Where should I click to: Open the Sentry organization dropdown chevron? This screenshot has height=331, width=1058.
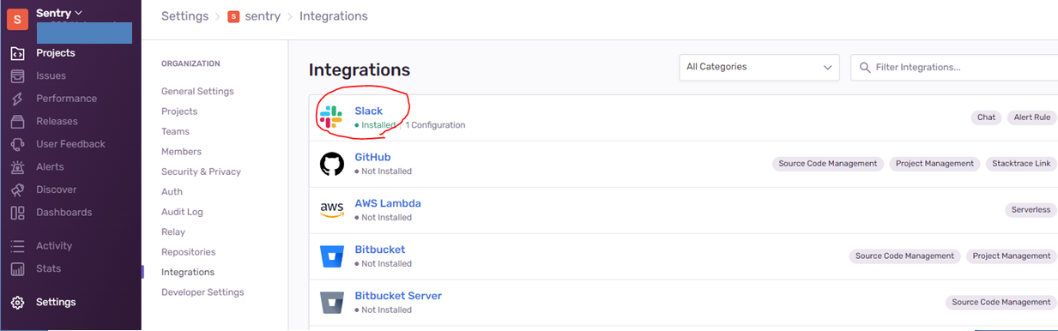pos(79,13)
